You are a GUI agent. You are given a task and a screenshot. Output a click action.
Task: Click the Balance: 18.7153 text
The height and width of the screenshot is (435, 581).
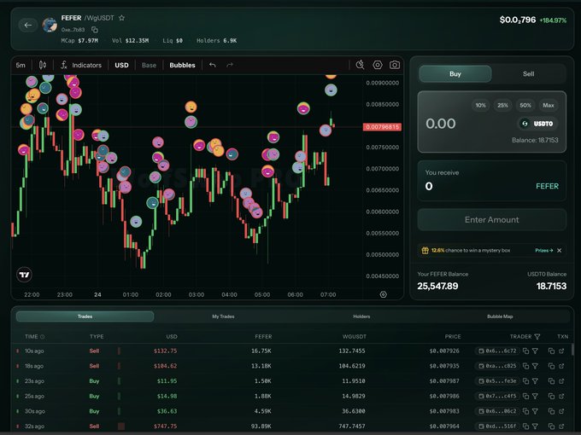tap(535, 140)
